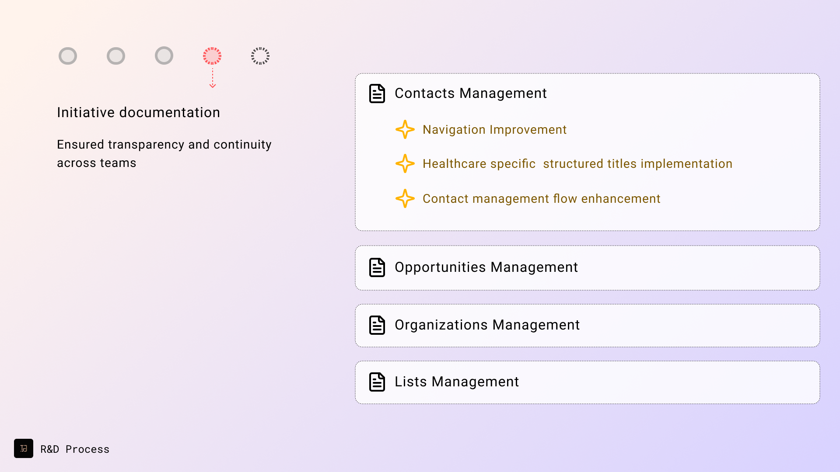Click the star icon beside Navigation Improvement
The image size is (840, 472).
pos(405,130)
